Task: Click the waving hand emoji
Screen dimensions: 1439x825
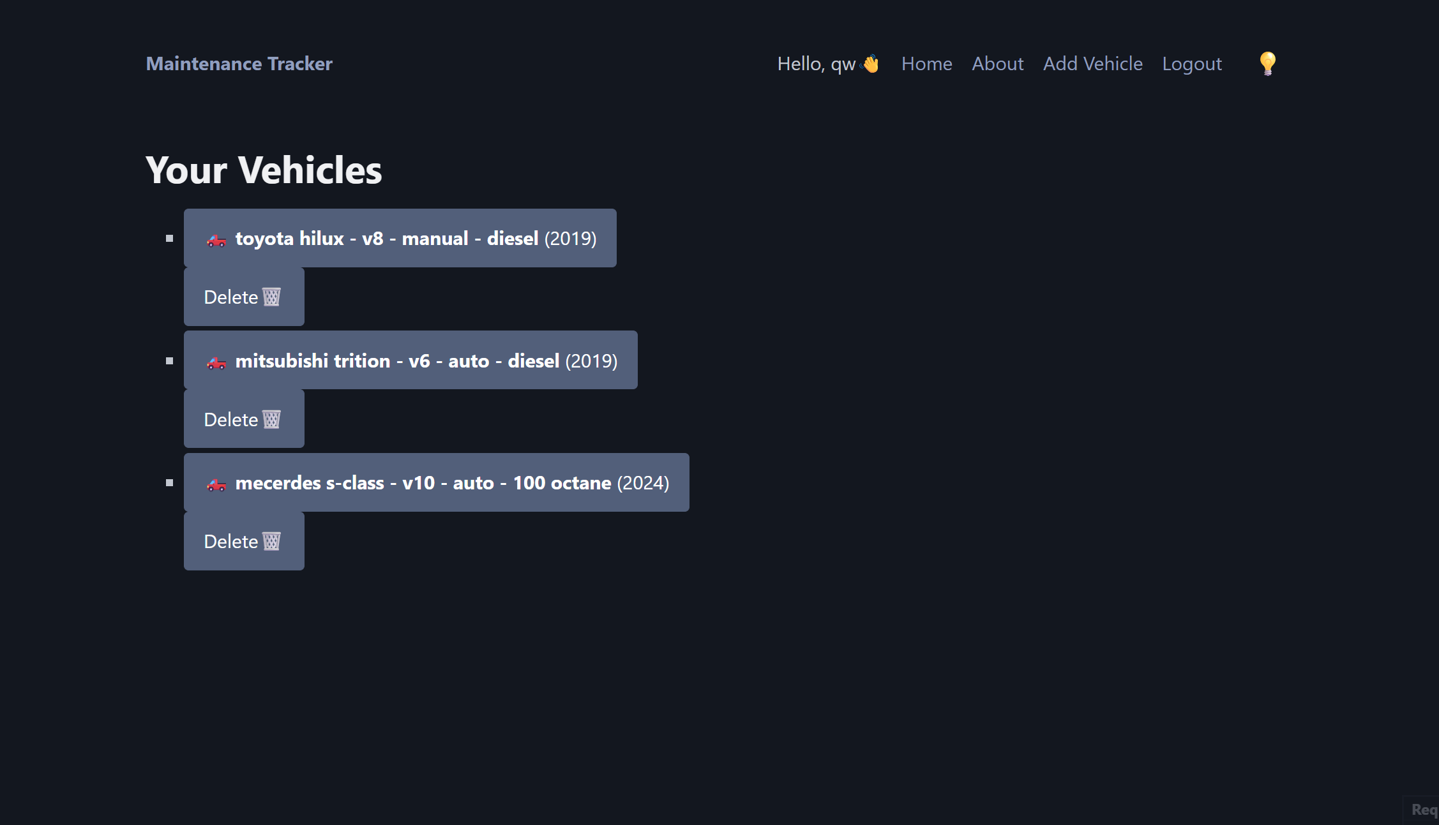Action: (x=870, y=64)
